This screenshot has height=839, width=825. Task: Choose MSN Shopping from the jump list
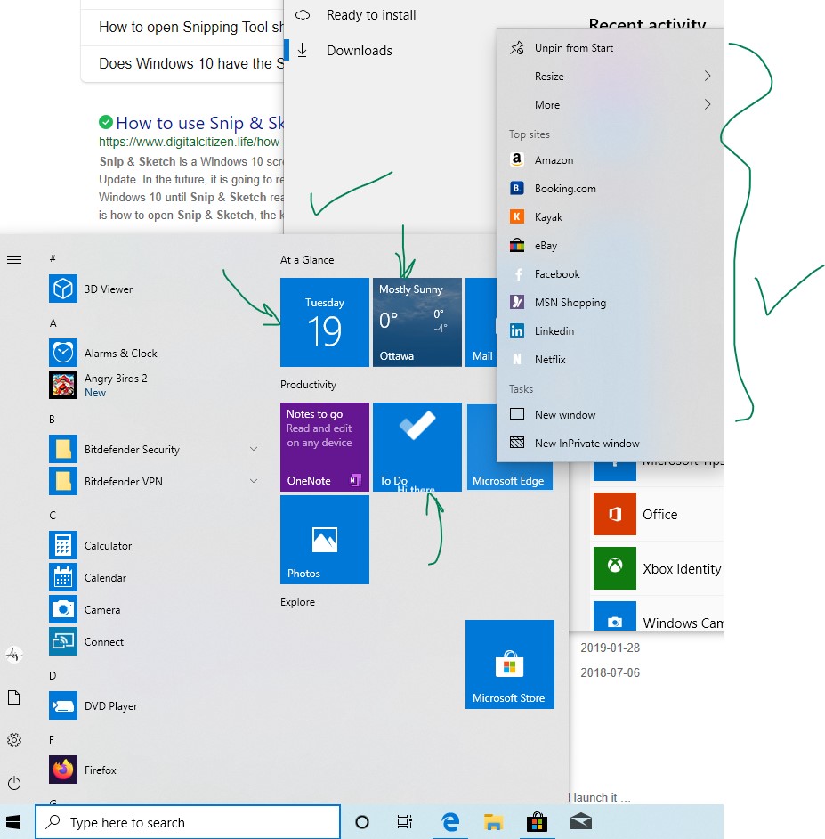pyautogui.click(x=610, y=302)
